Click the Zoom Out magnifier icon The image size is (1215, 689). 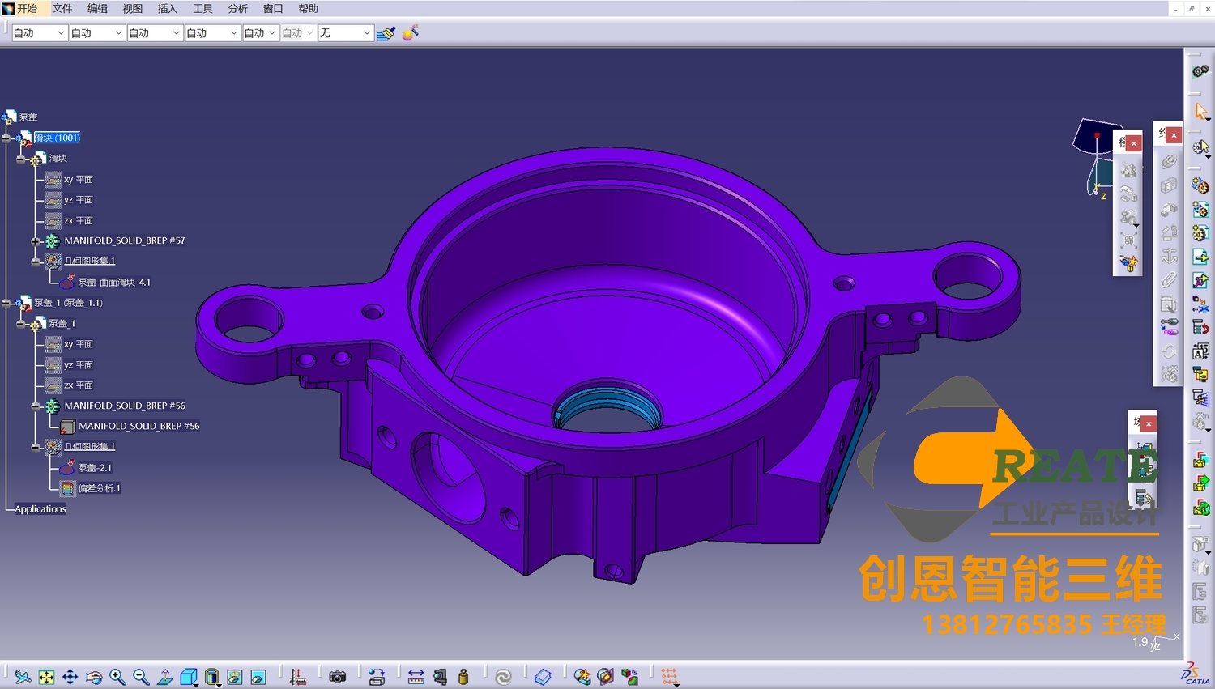pos(141,677)
